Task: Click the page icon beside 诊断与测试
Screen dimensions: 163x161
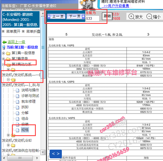Action: [x=18, y=96]
